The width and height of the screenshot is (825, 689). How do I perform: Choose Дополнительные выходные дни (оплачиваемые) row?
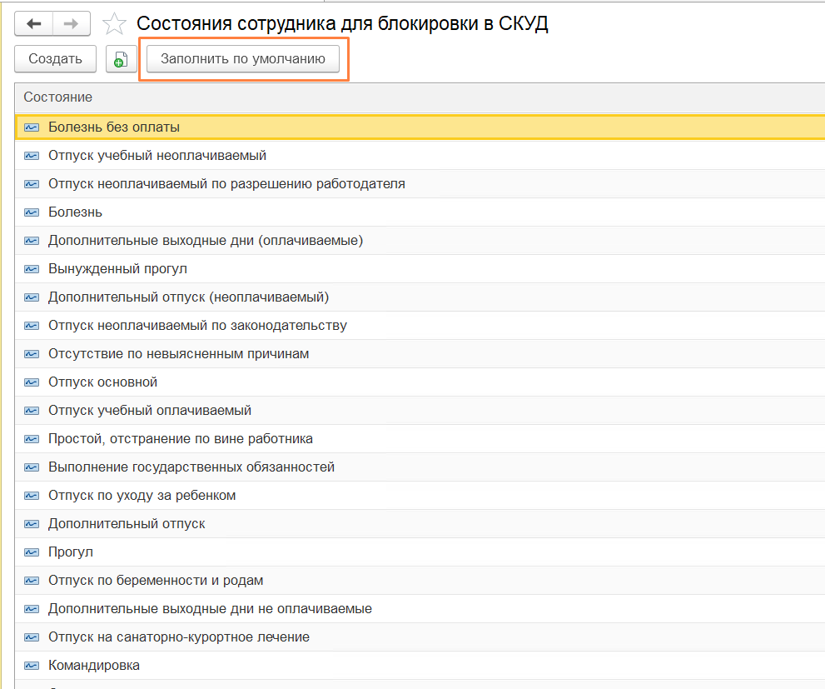[x=206, y=241]
